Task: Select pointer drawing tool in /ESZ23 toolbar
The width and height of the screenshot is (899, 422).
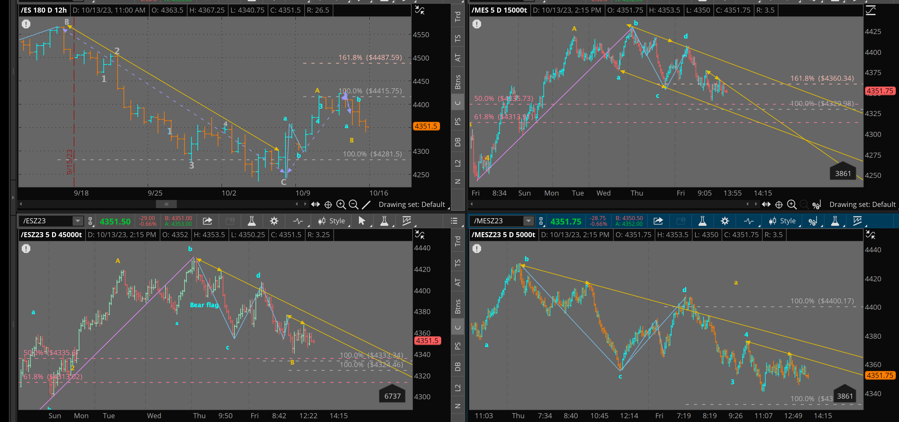Action: click(x=361, y=221)
